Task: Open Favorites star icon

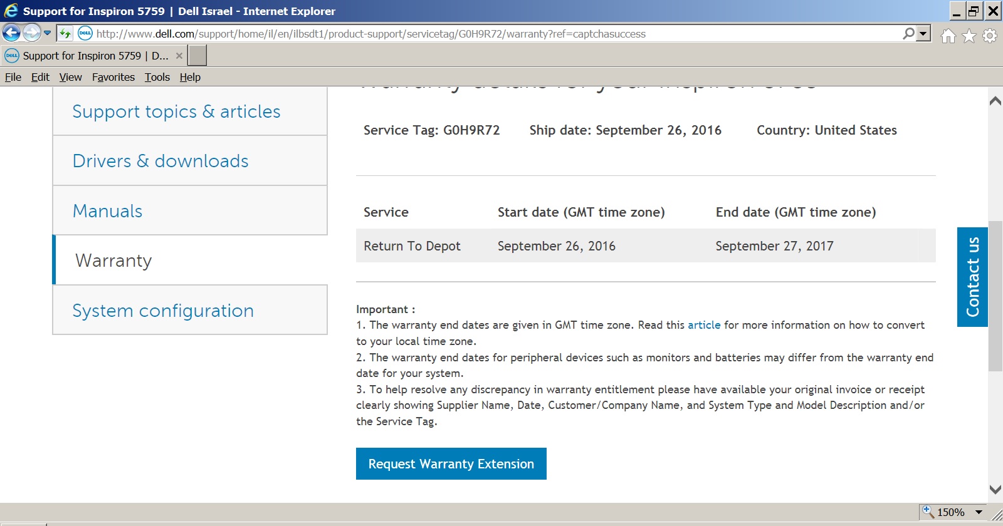Action: point(969,36)
